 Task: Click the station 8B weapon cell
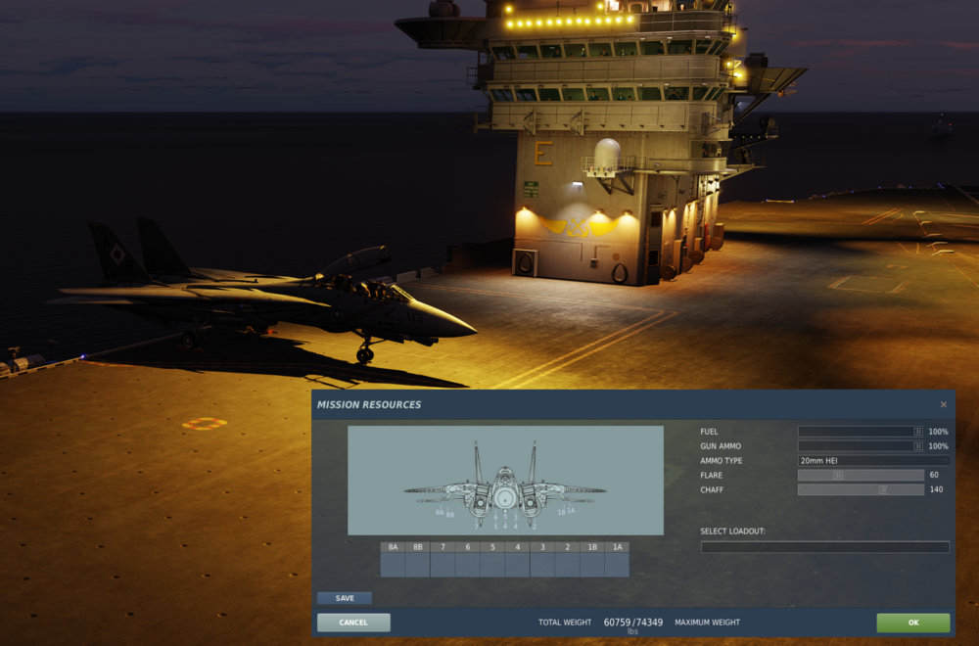click(x=418, y=563)
